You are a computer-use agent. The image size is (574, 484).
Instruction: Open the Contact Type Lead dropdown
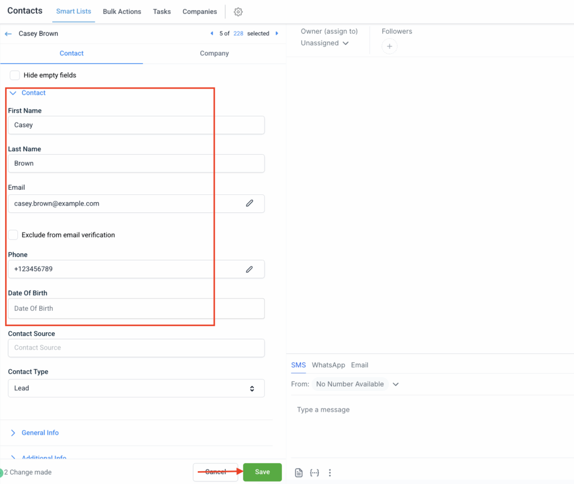(136, 388)
